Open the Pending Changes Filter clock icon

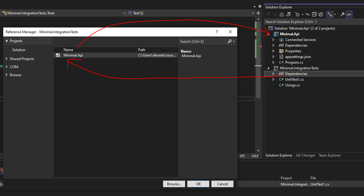tap(297, 14)
